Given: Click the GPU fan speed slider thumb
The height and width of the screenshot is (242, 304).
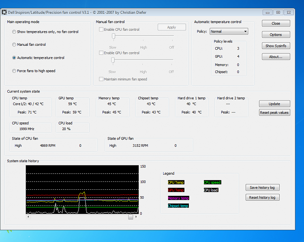Looking at the screenshot, I should coord(113,60).
